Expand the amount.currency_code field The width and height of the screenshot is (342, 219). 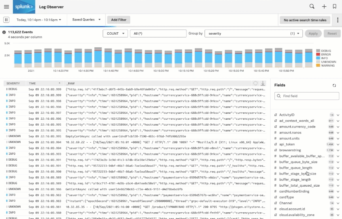pos(338,127)
